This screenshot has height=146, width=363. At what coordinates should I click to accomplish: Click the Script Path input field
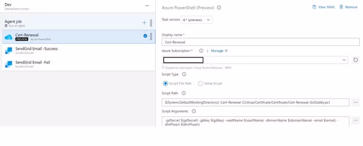256,102
